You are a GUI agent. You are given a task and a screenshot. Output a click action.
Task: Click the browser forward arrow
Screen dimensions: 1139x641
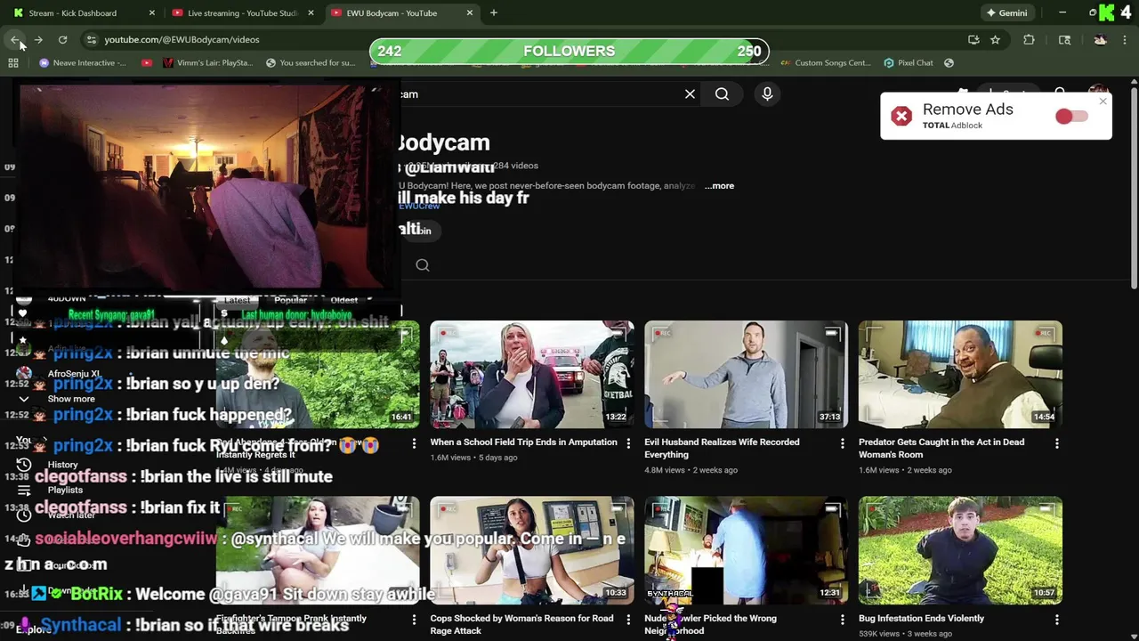(38, 39)
